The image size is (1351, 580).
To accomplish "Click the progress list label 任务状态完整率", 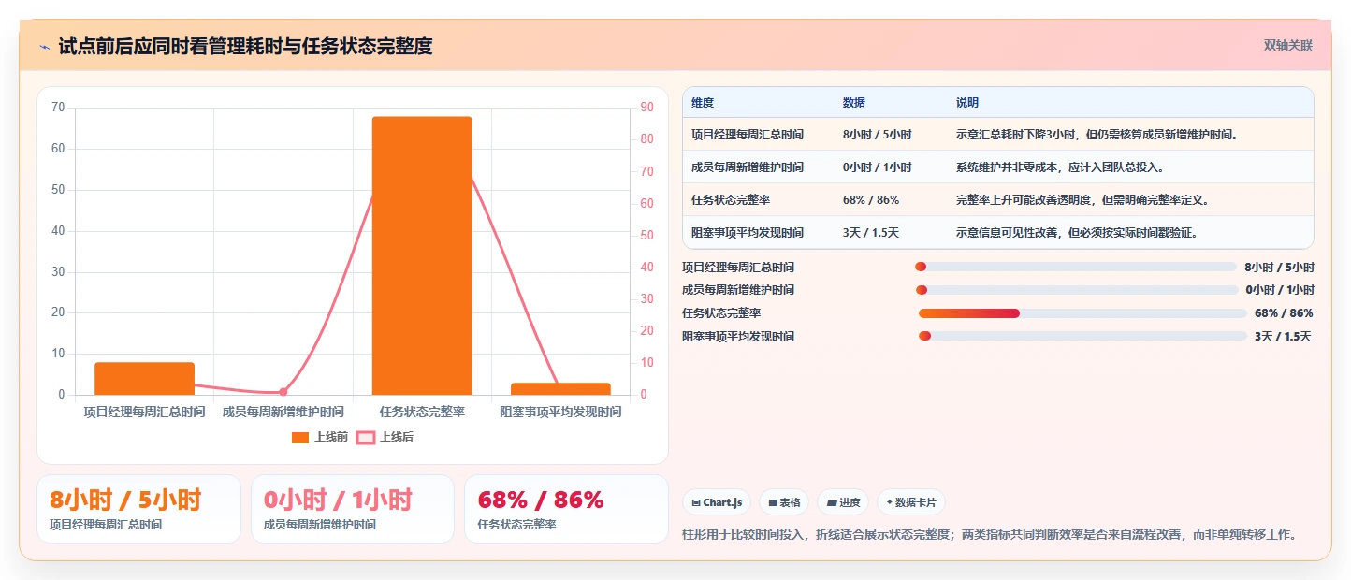I will [x=721, y=313].
